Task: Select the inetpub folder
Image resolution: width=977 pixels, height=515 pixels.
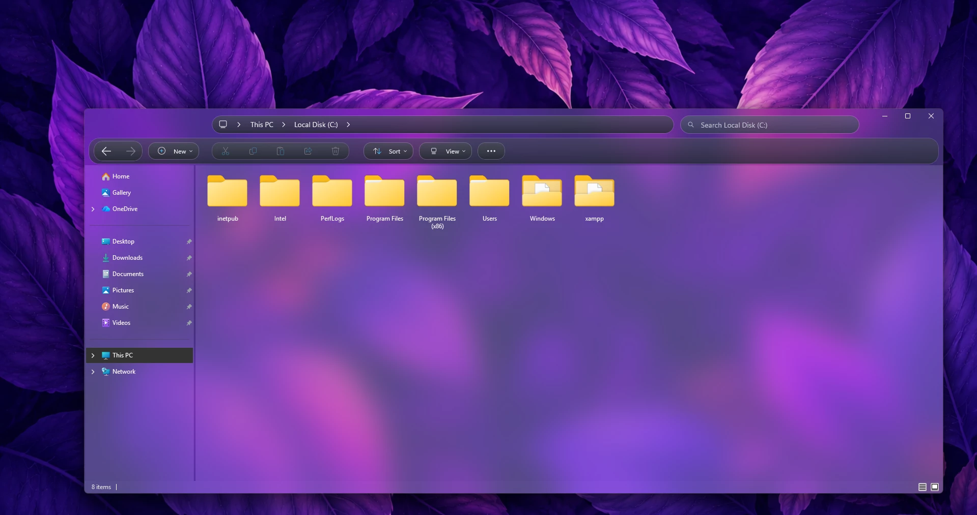Action: click(x=228, y=199)
